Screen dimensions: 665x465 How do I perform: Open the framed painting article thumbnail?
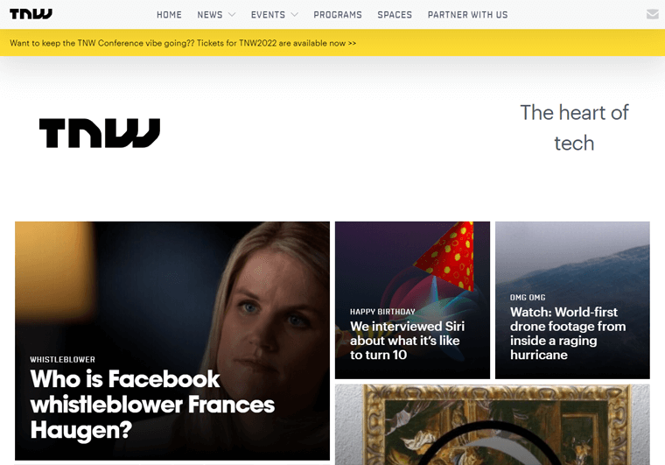pos(493,425)
